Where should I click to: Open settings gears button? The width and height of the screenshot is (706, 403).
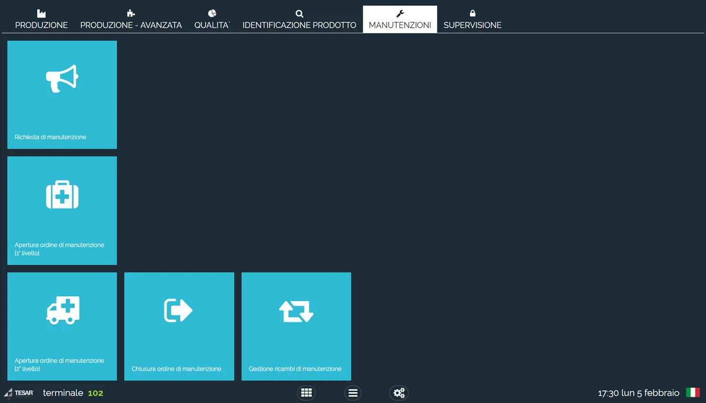pyautogui.click(x=399, y=393)
